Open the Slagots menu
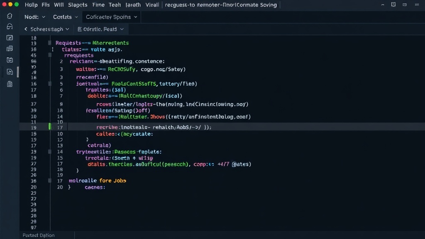425x239 pixels. pyautogui.click(x=78, y=5)
